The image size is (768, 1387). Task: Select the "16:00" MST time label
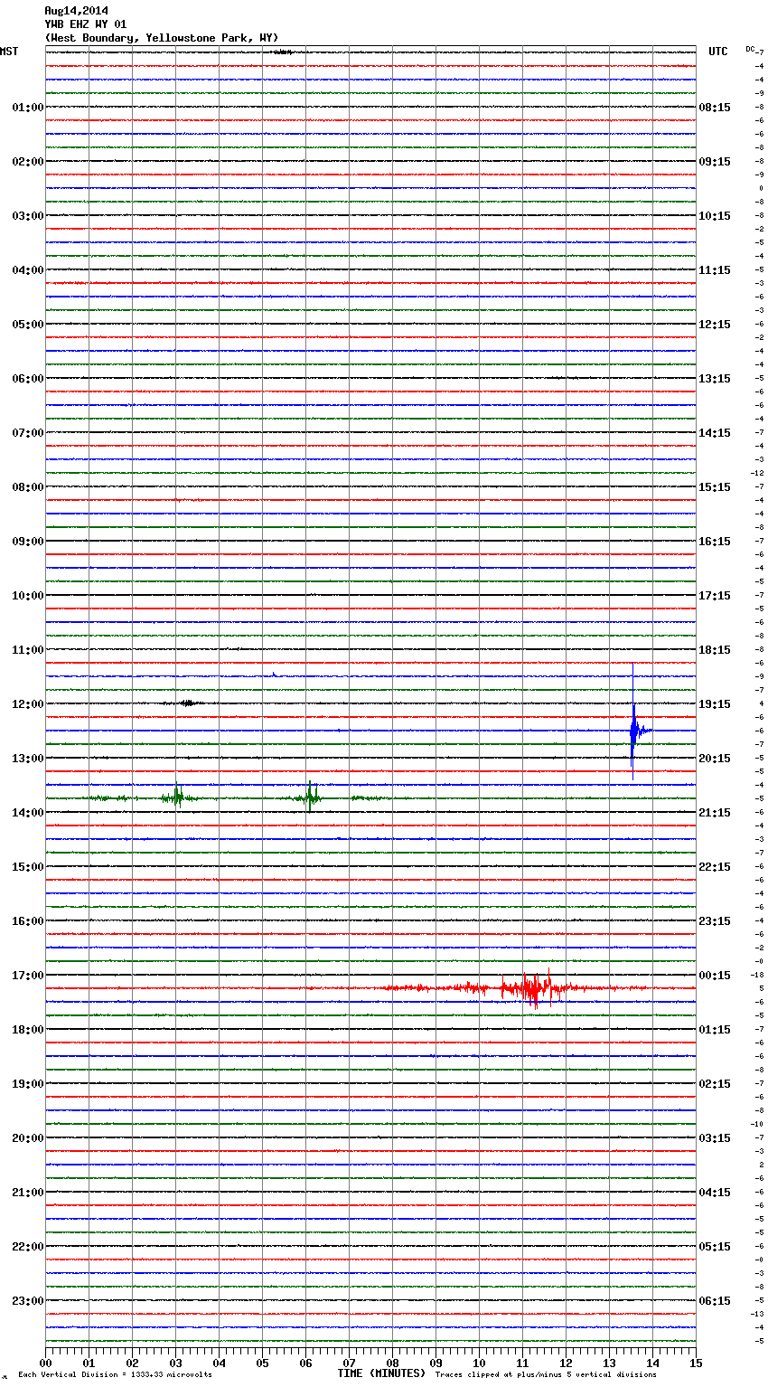[x=27, y=921]
